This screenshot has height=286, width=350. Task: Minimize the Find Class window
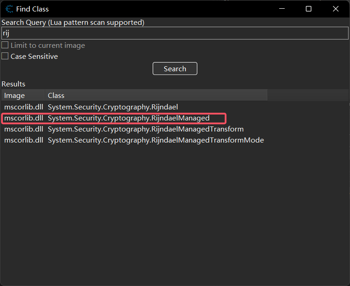[282, 9]
